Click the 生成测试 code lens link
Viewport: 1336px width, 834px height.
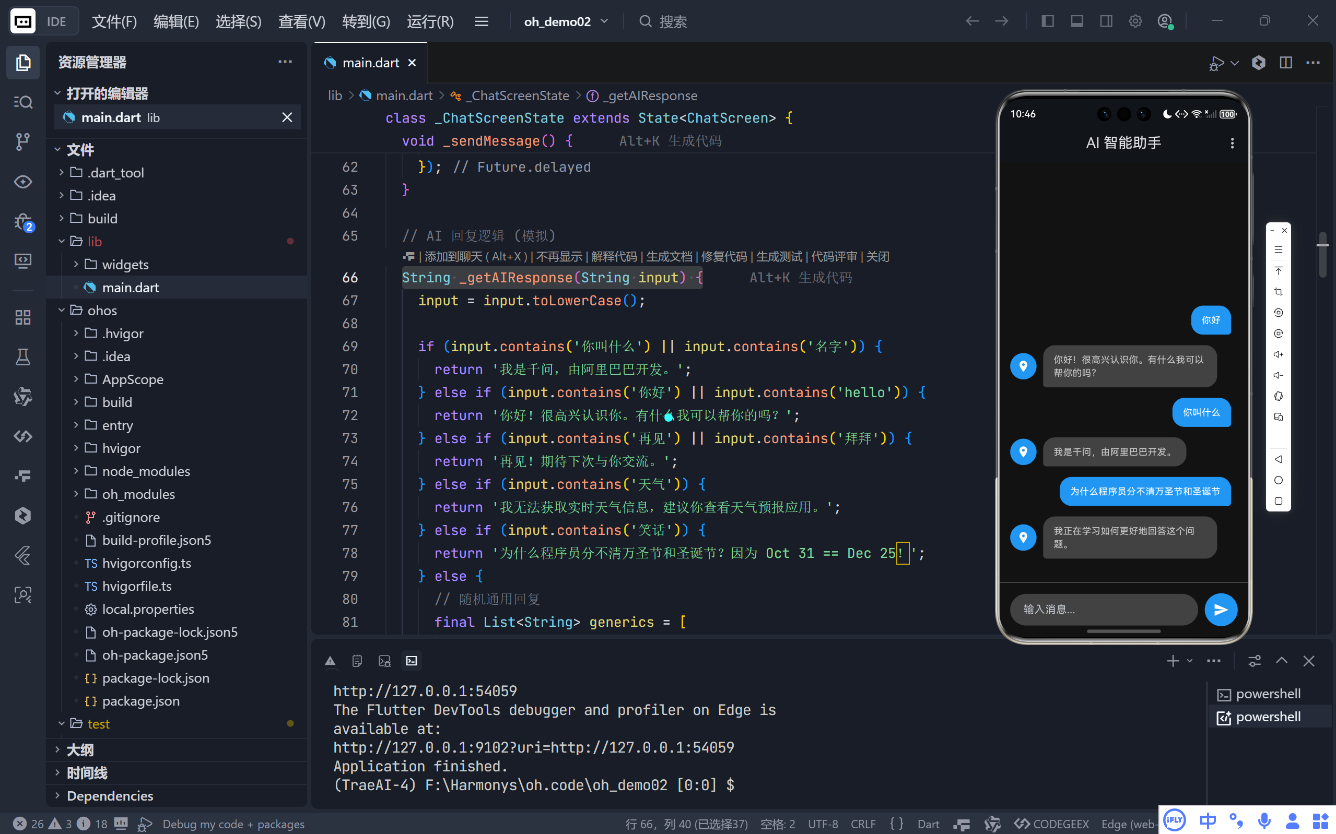[779, 256]
